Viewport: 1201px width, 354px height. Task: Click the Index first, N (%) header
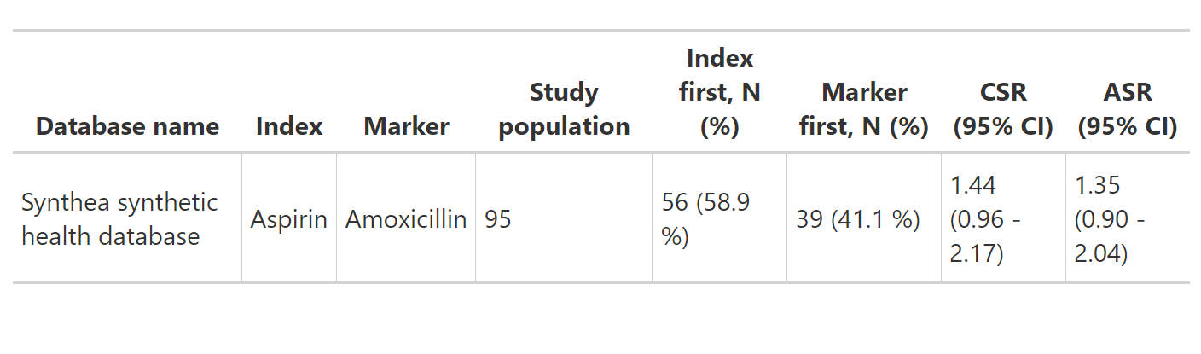click(719, 92)
